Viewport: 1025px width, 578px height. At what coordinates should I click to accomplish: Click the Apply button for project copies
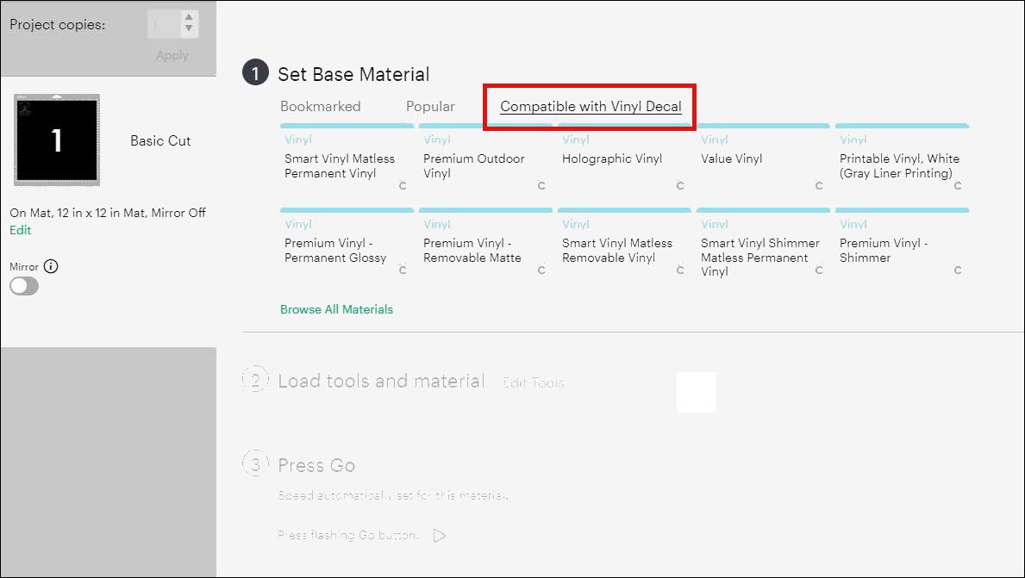click(x=171, y=54)
